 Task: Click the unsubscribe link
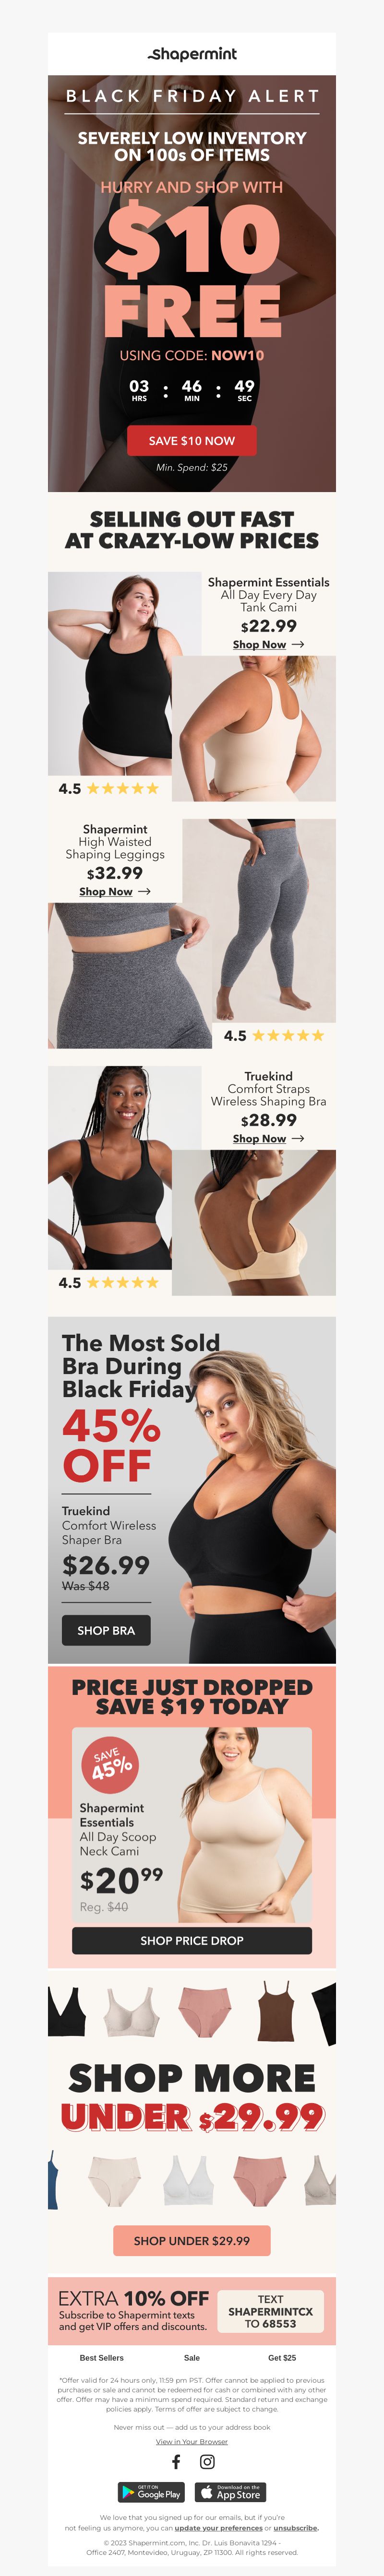[x=296, y=2527]
